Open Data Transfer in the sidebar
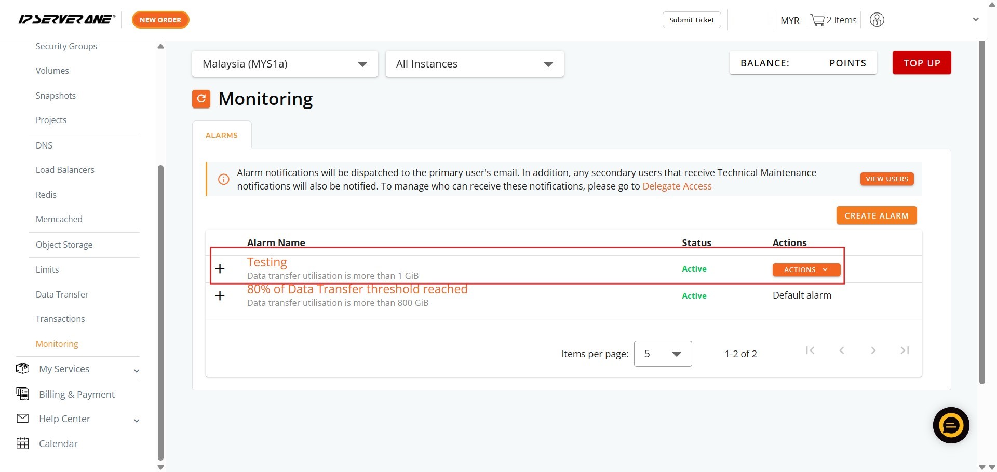Image resolution: width=997 pixels, height=472 pixels. (62, 294)
